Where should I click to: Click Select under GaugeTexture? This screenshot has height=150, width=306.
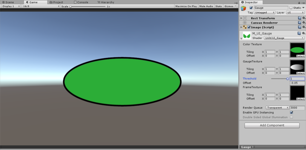tap(300, 73)
